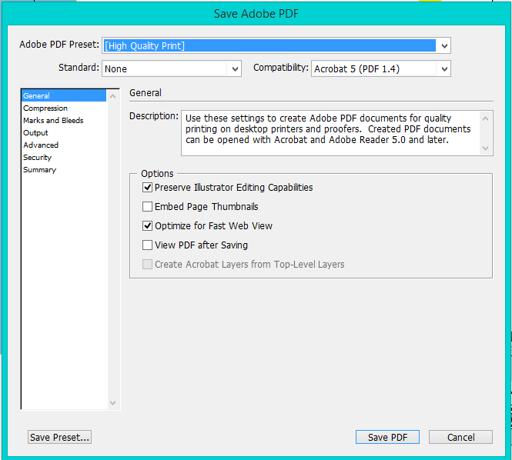512x460 pixels.
Task: Open the Standard dropdown showing None
Action: [172, 68]
